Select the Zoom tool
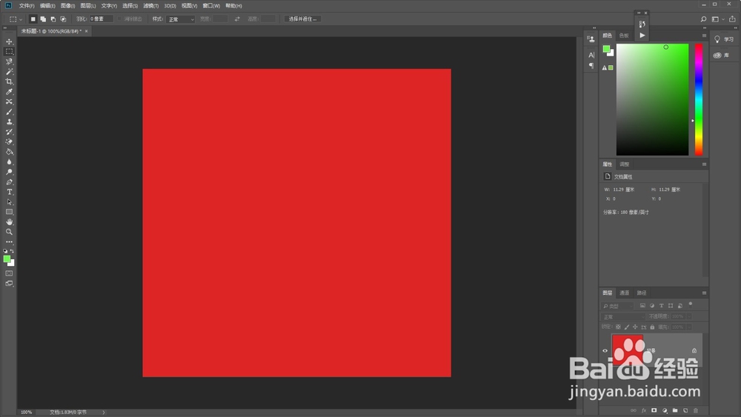741x417 pixels. tap(9, 232)
